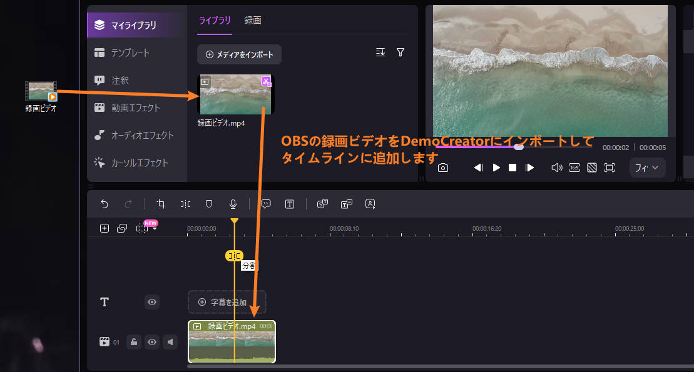Open the media filter funnel icon
Viewport: 694px width, 372px height.
click(x=400, y=52)
